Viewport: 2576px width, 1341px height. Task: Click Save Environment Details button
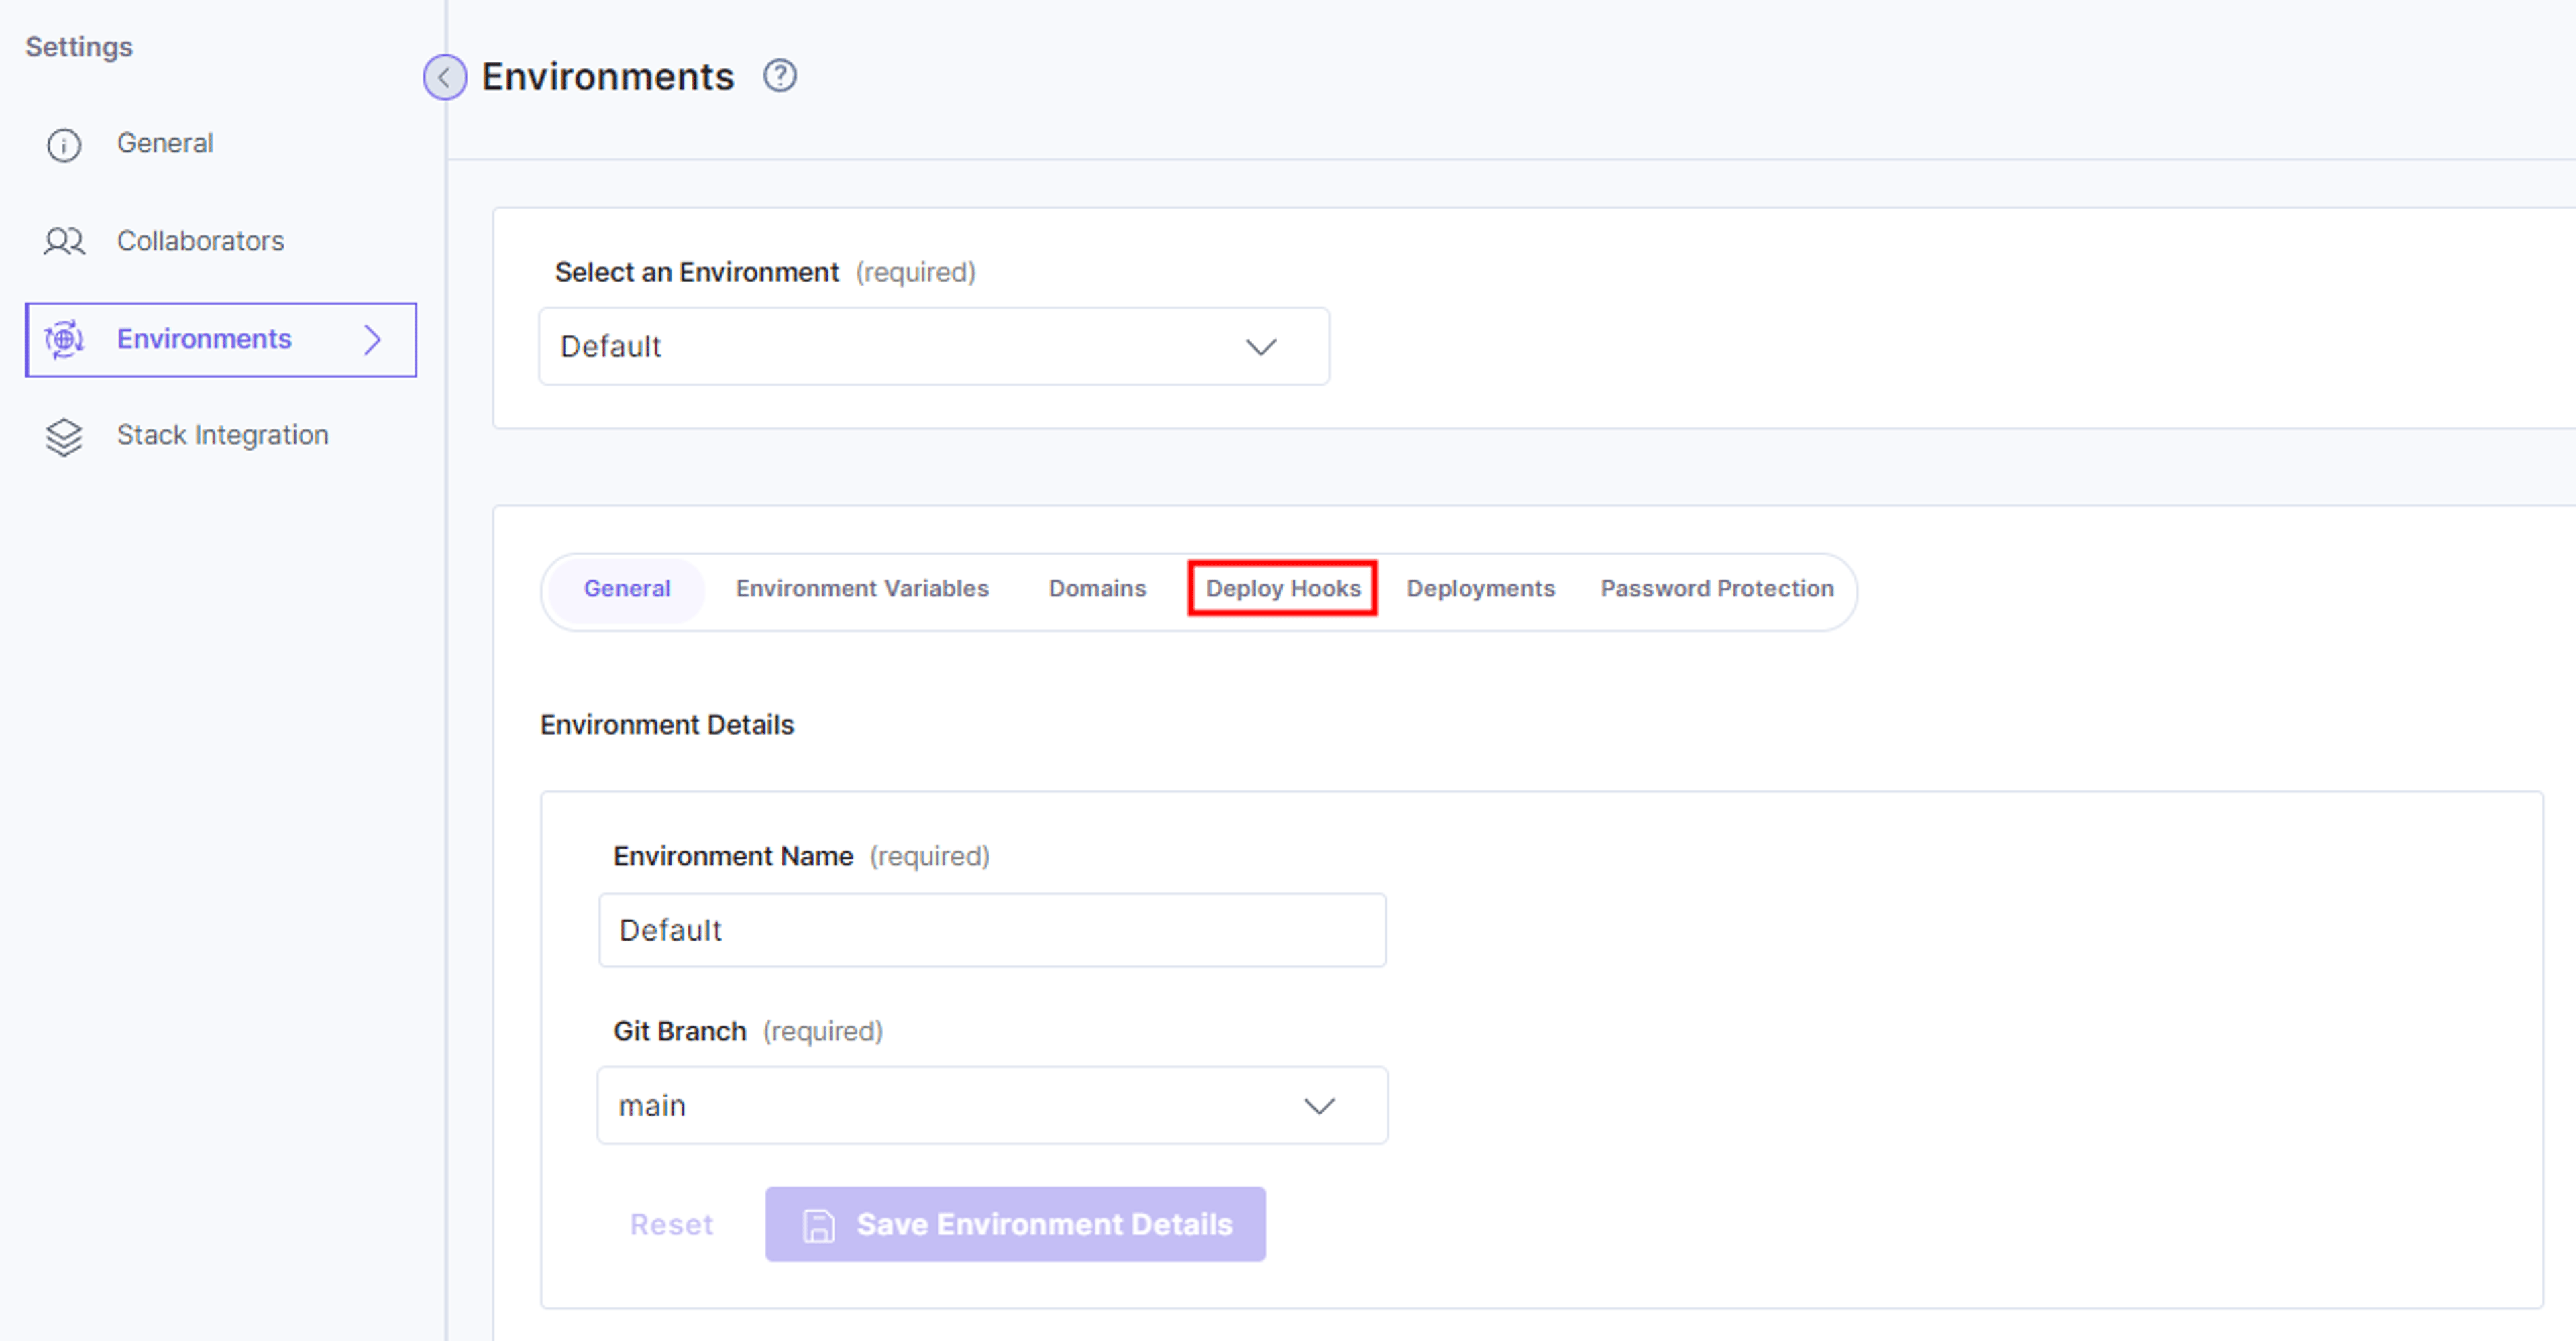[x=1015, y=1225]
